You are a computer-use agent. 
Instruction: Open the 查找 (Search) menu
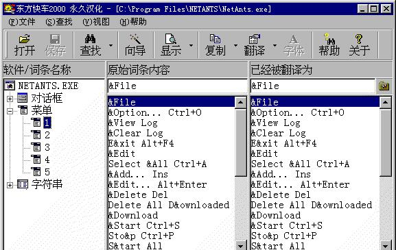[x=59, y=22]
